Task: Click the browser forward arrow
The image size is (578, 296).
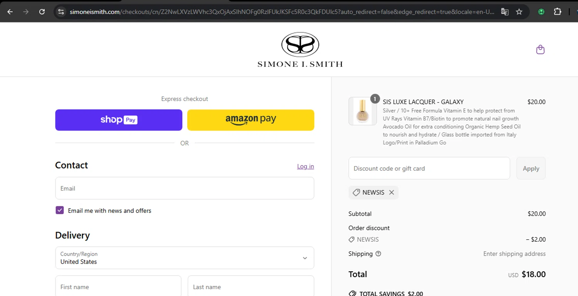Action: (x=26, y=12)
